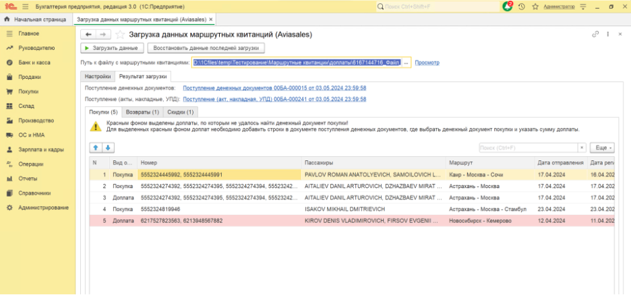This screenshot has width=631, height=295.
Task: Select the Покупки (5) tab
Action: pos(103,112)
